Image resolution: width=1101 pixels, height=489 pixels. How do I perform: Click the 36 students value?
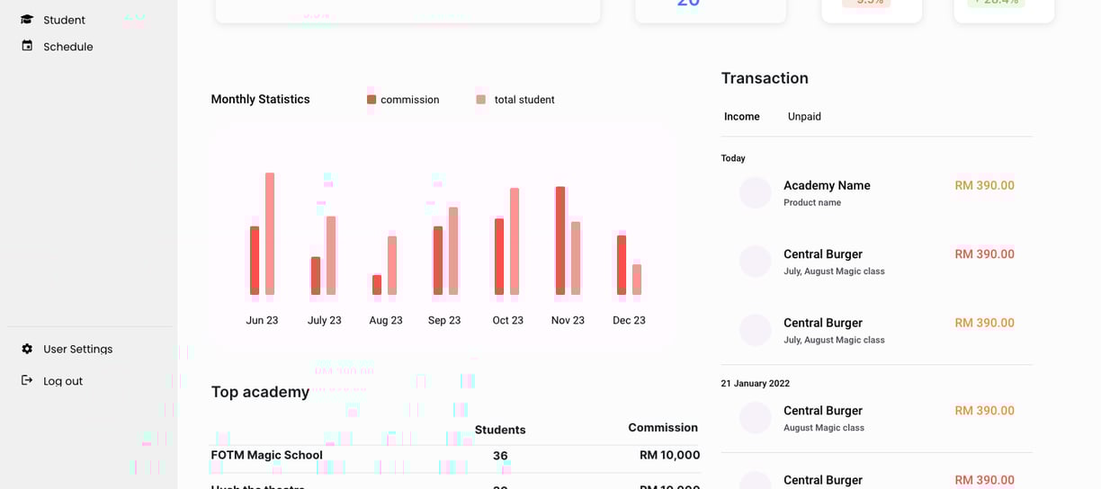500,456
